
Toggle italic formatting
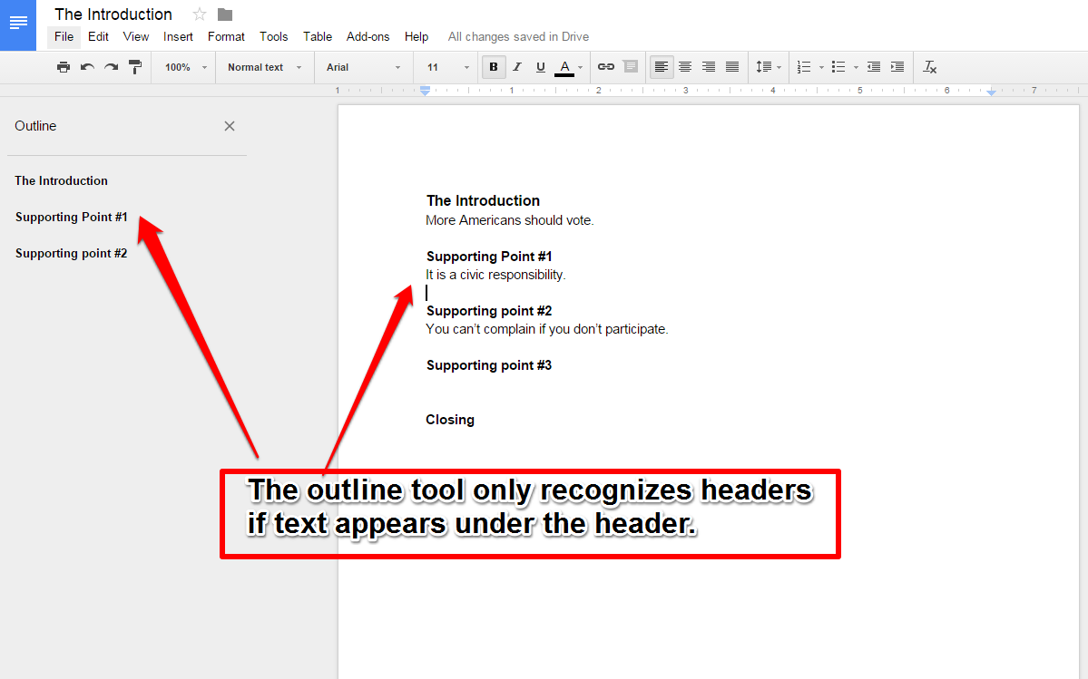click(517, 66)
